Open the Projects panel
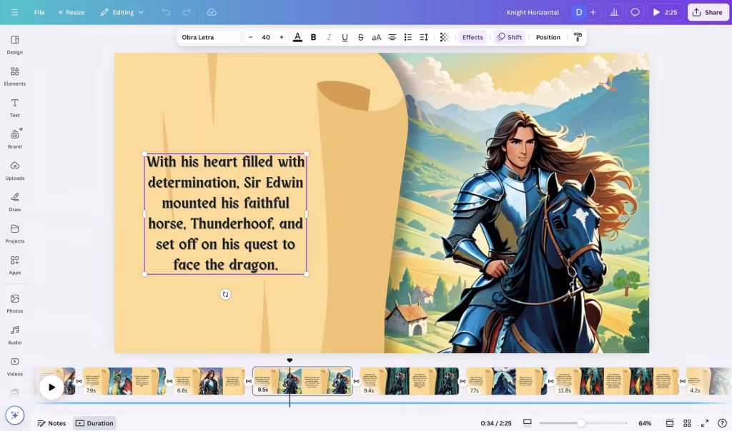The image size is (732, 431). tap(15, 233)
